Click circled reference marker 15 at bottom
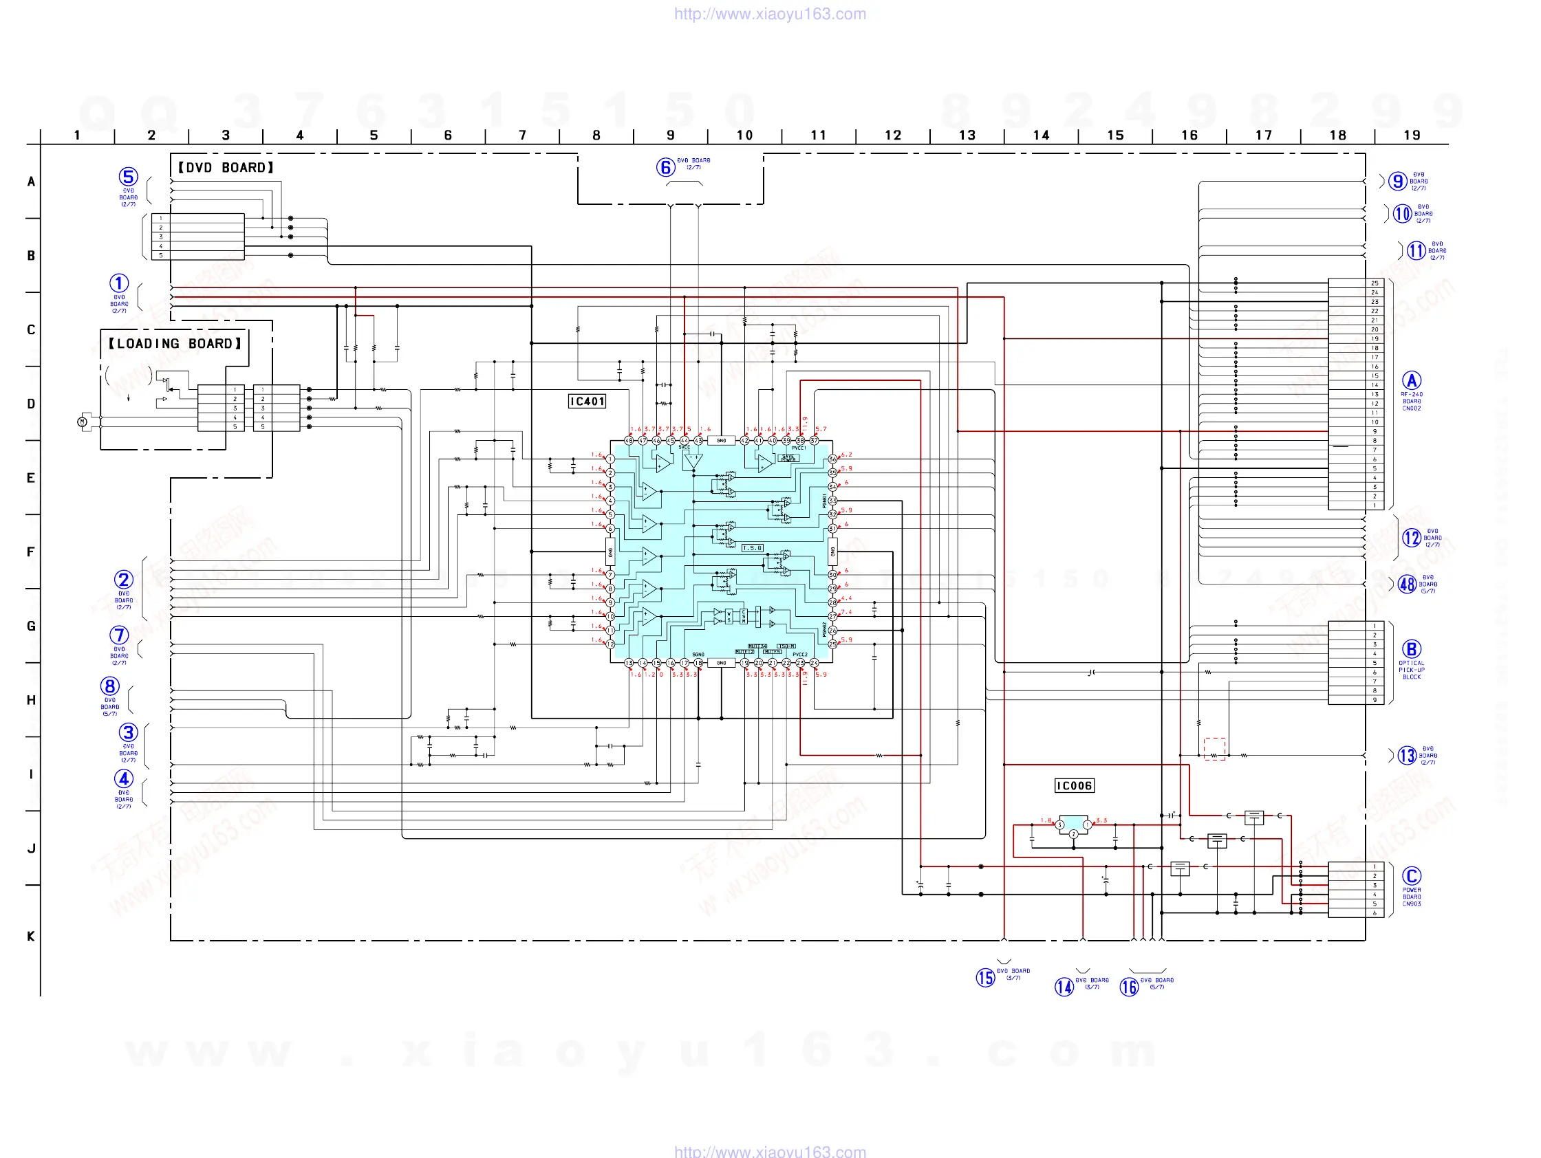 (x=985, y=978)
